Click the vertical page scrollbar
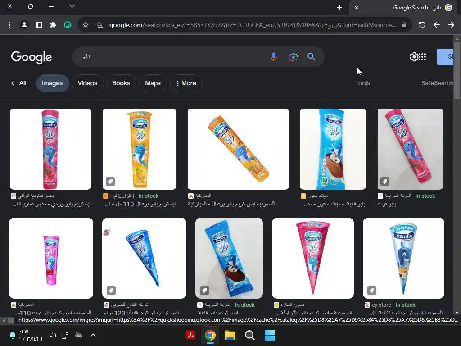Screen dimensions: 461x346 pos(457,71)
